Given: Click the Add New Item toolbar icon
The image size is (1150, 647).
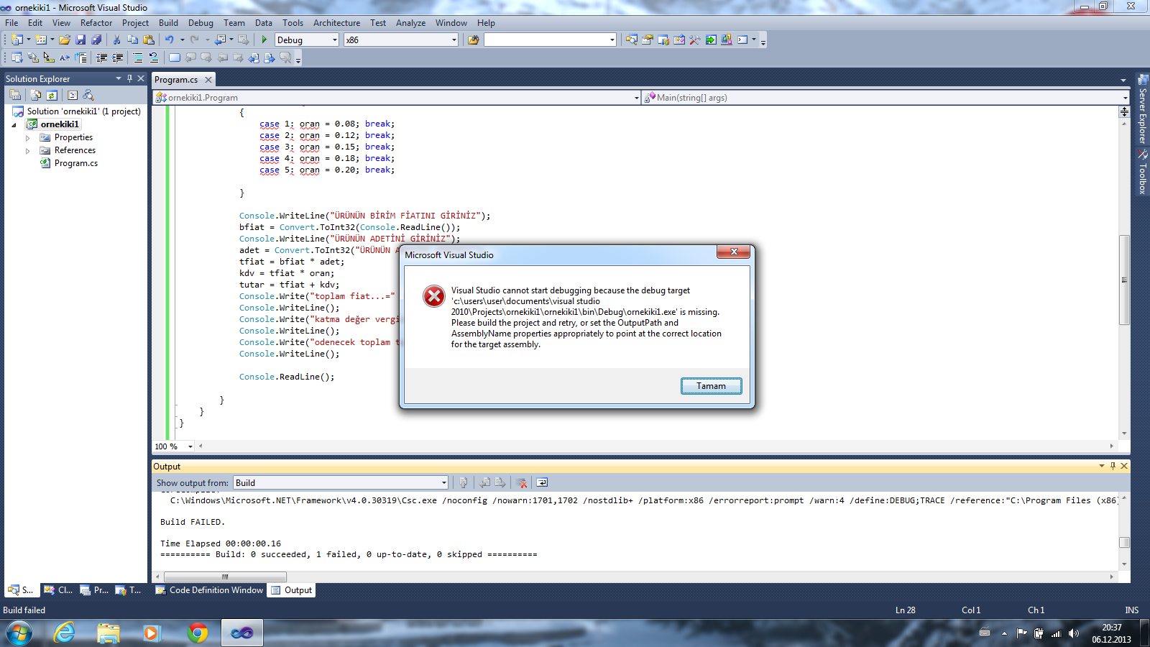Looking at the screenshot, I should (41, 40).
